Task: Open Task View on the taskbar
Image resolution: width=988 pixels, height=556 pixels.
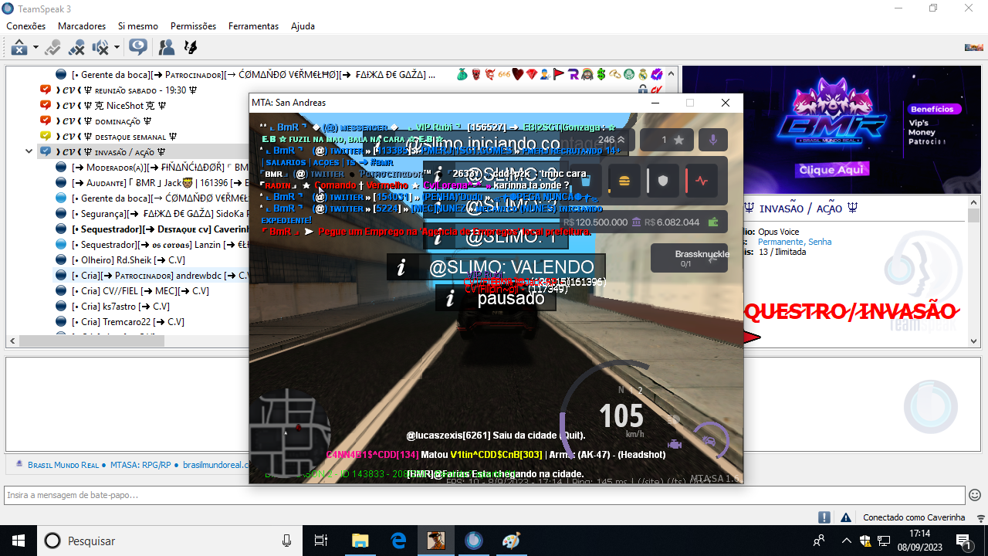Action: tap(322, 541)
